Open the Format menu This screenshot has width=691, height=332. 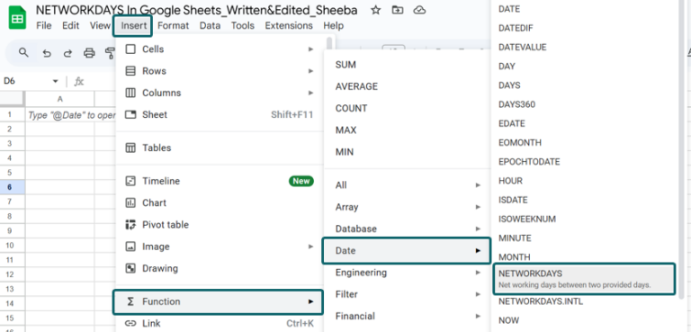coord(173,25)
